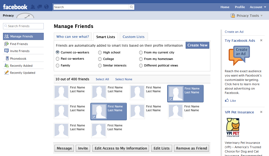Viewport: 269px width, 156px height.
Task: Click the thumbs-up Like icon
Action: pos(227,101)
